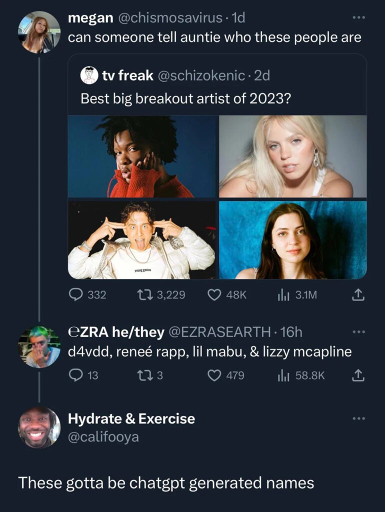385x512 pixels.
Task: Open the bottom-right photo with blue backdrop
Action: click(293, 240)
